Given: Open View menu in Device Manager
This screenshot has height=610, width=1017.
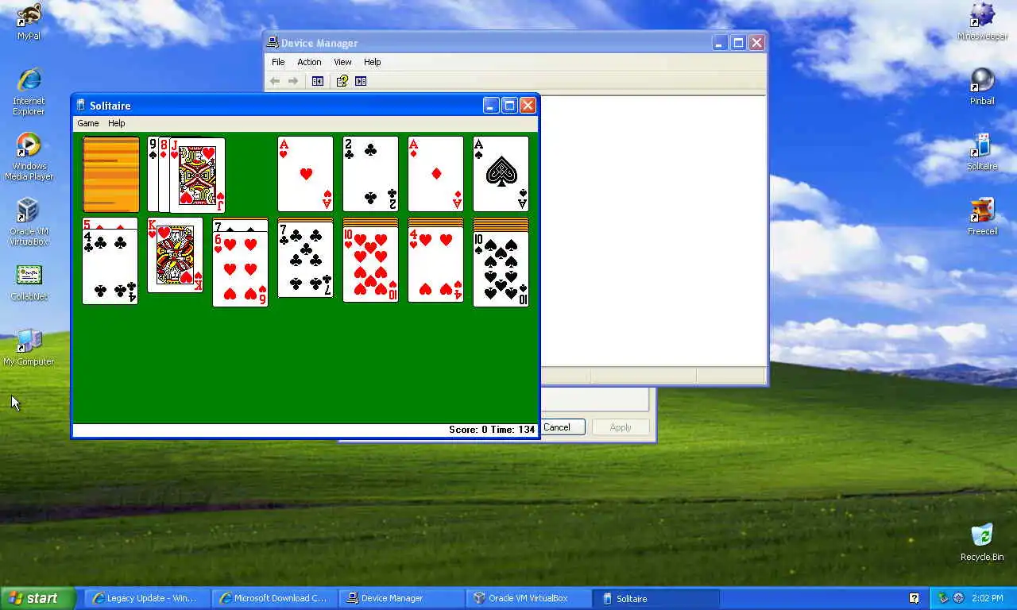Looking at the screenshot, I should (342, 62).
